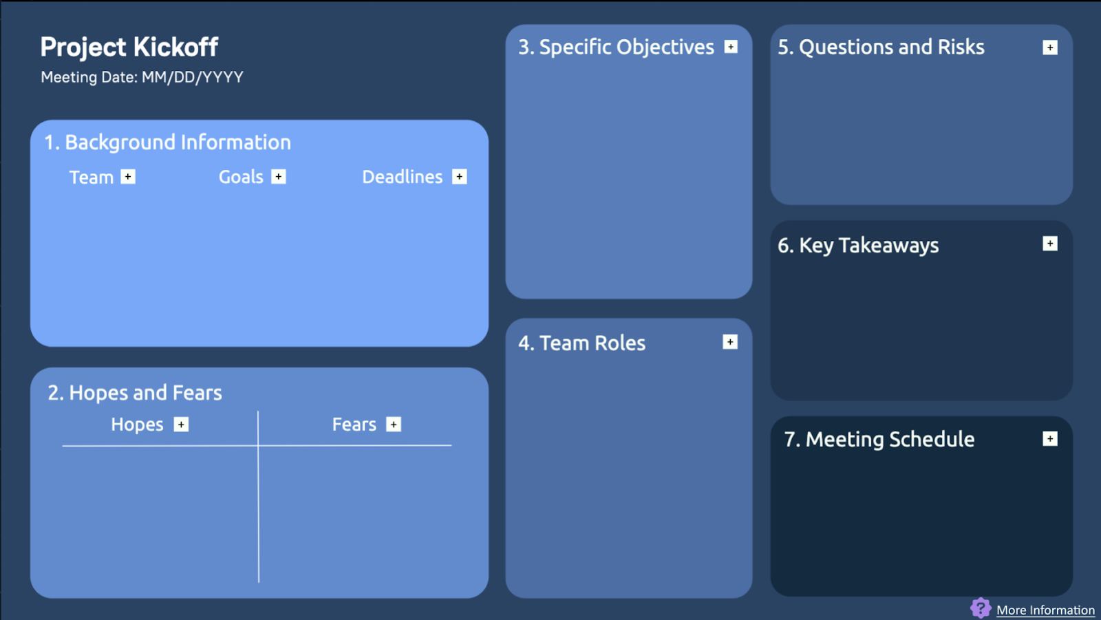Add an item to Key Takeaways

(1050, 244)
